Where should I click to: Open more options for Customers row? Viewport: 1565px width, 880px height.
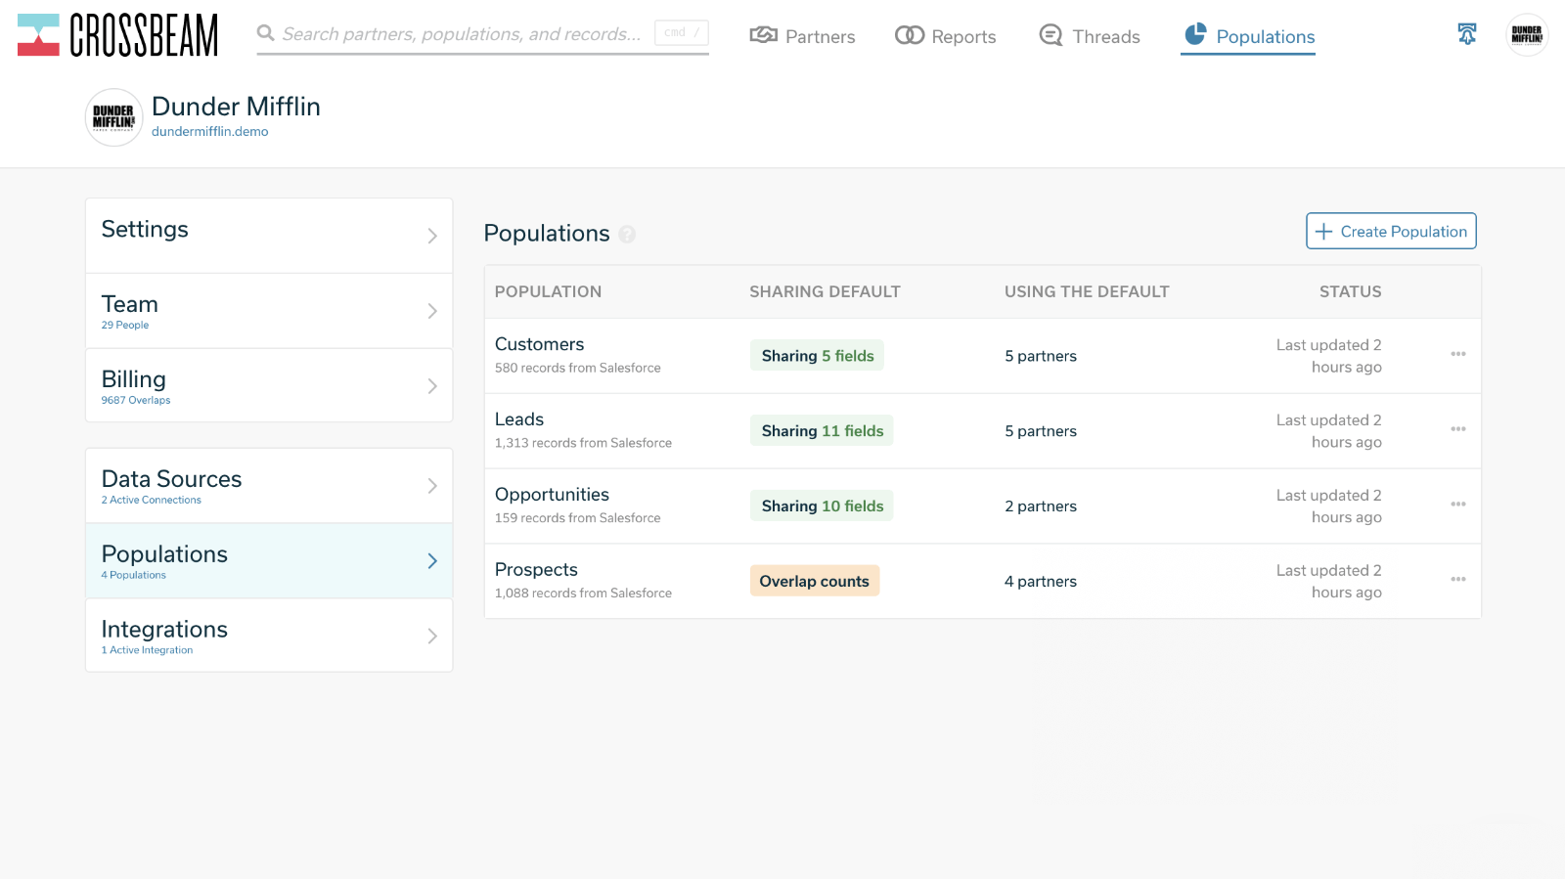1458,354
